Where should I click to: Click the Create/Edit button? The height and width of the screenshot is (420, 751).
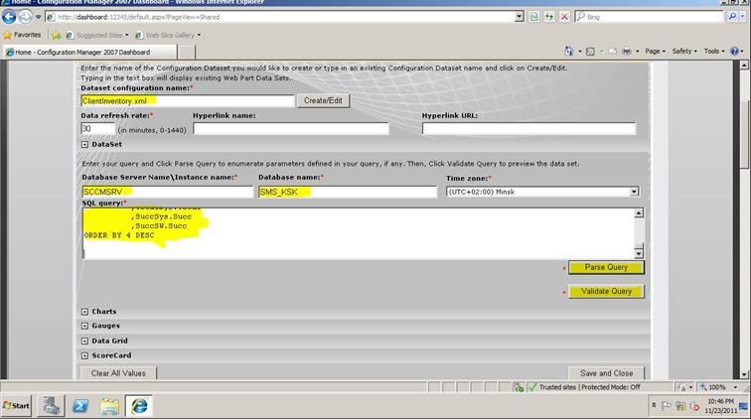(323, 100)
